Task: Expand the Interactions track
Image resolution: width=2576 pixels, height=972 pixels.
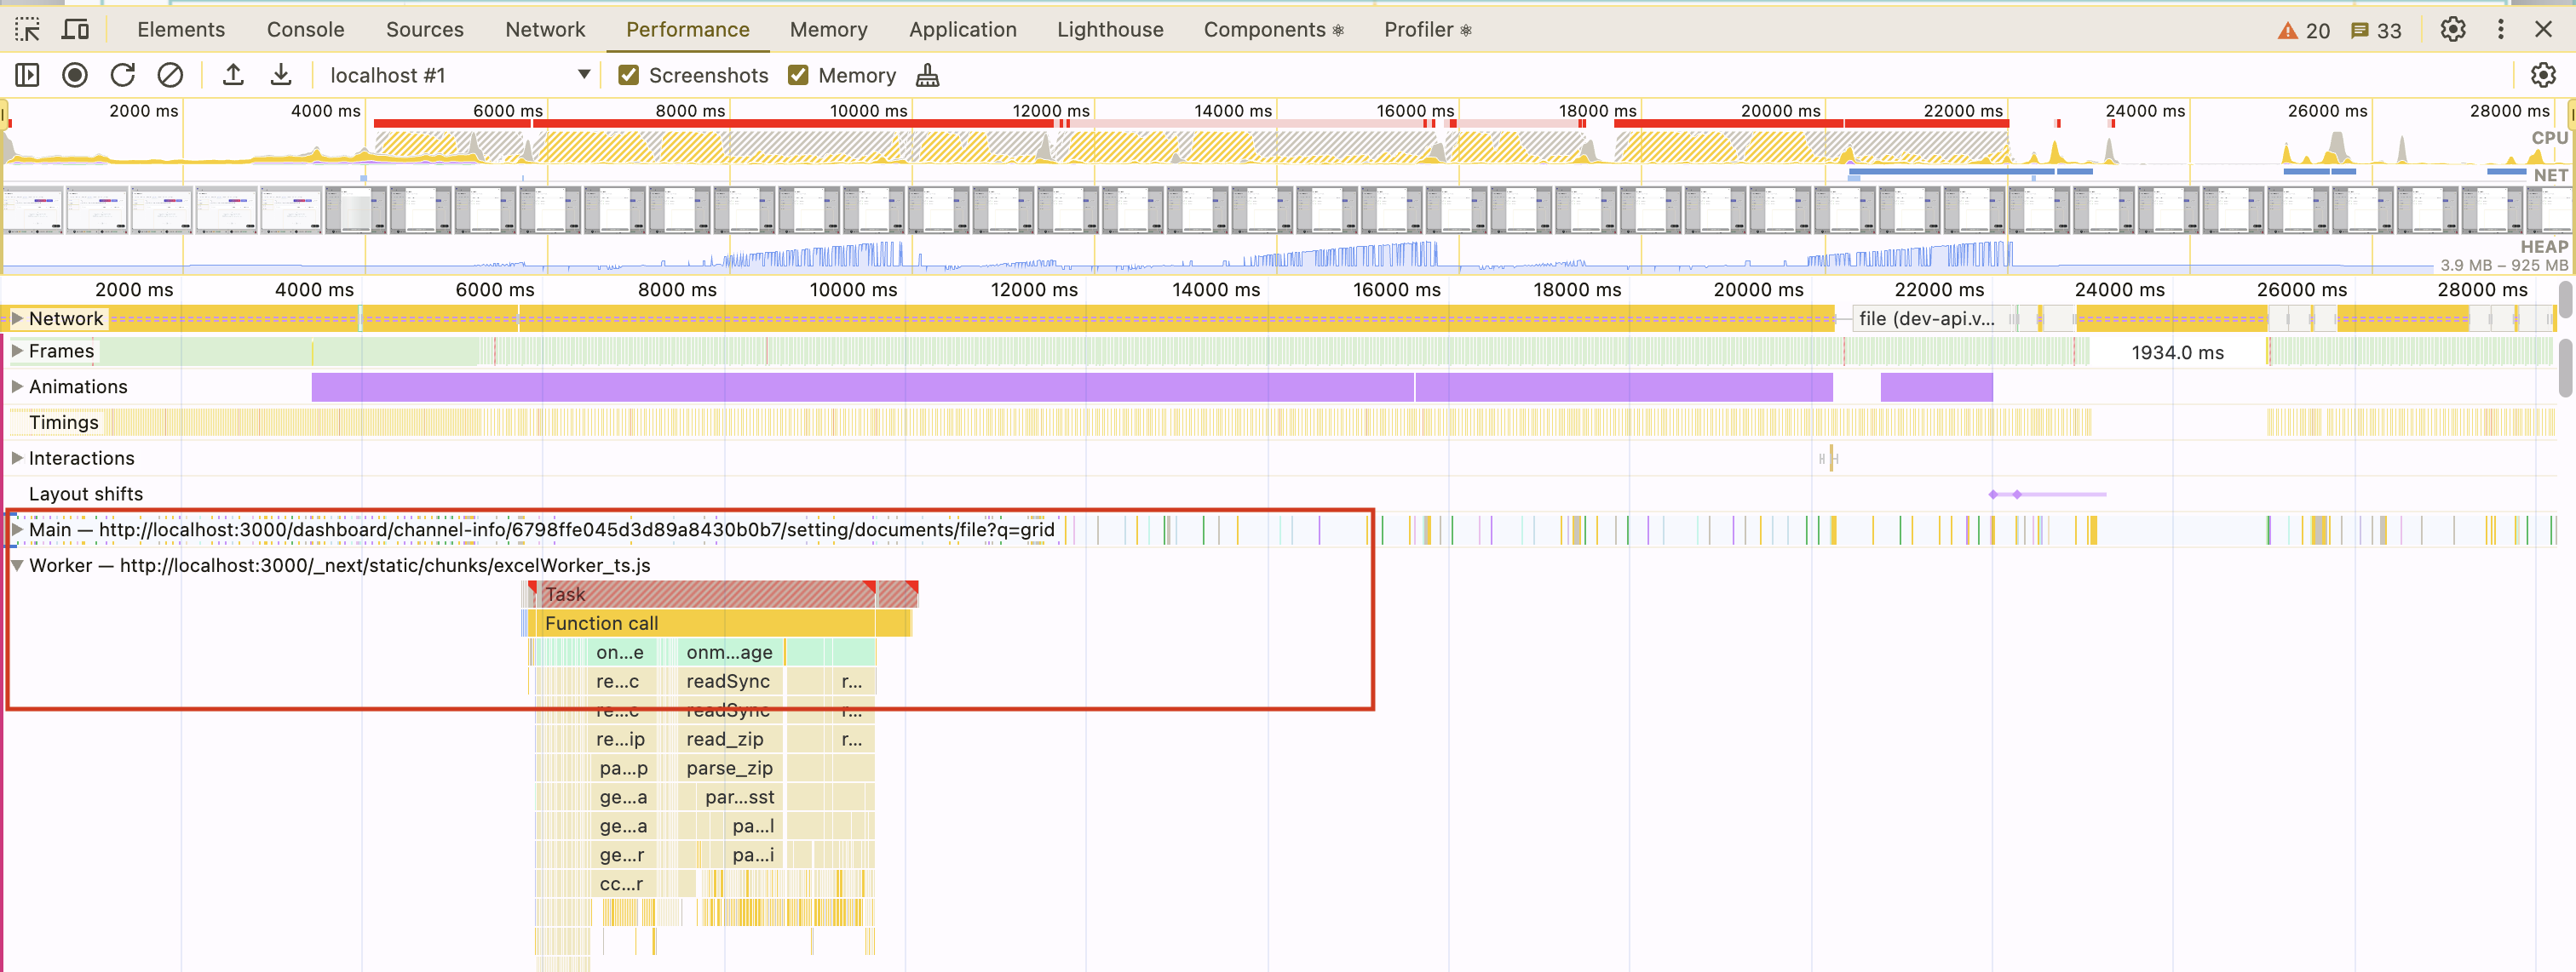Action: click(x=17, y=459)
